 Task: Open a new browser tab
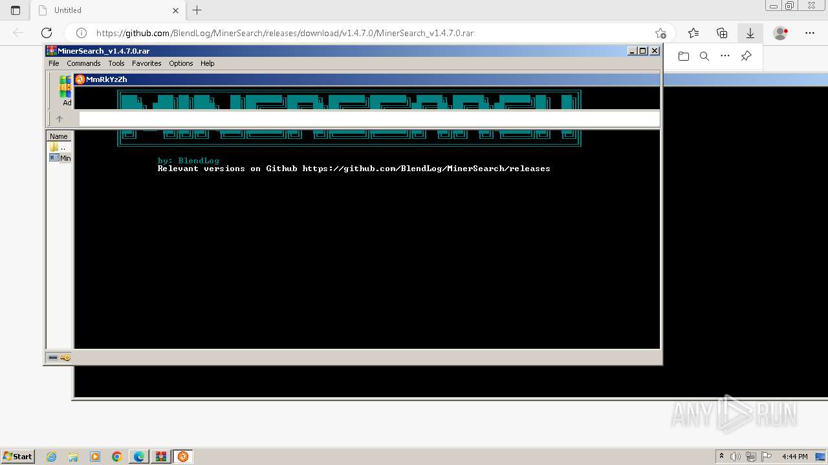coord(197,10)
